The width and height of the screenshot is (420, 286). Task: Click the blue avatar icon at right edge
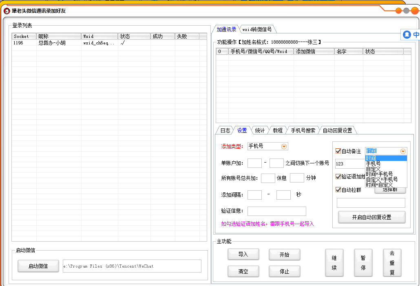coord(407,35)
